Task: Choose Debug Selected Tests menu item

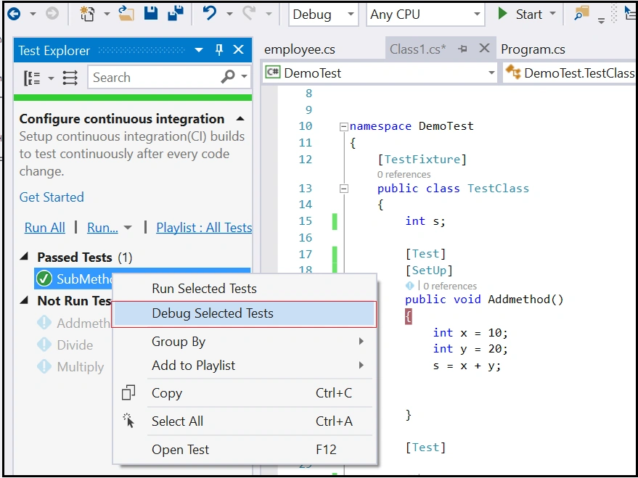Action: click(x=244, y=313)
